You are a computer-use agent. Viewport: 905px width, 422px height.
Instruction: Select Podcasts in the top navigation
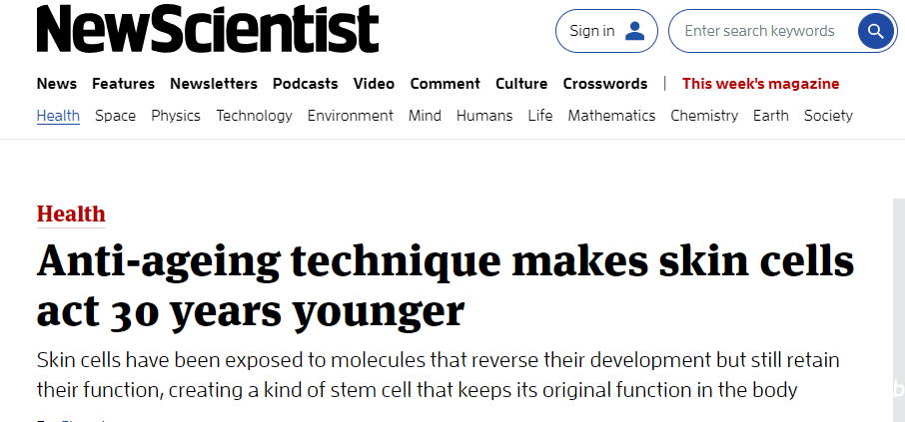point(305,84)
